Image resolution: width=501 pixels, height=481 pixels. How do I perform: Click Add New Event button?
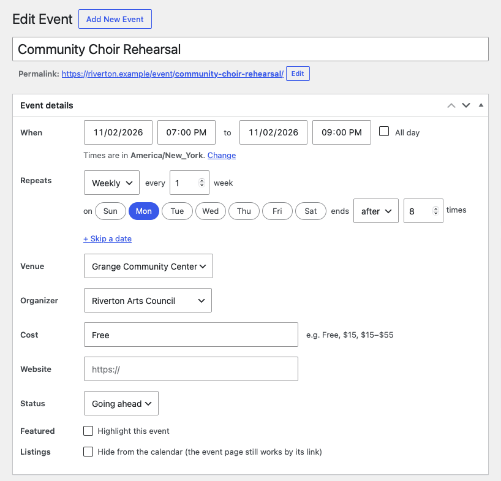(115, 19)
